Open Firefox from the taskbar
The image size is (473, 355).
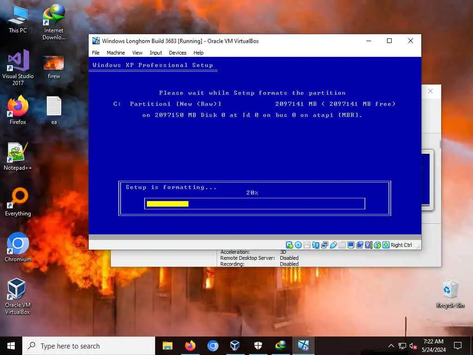click(190, 346)
